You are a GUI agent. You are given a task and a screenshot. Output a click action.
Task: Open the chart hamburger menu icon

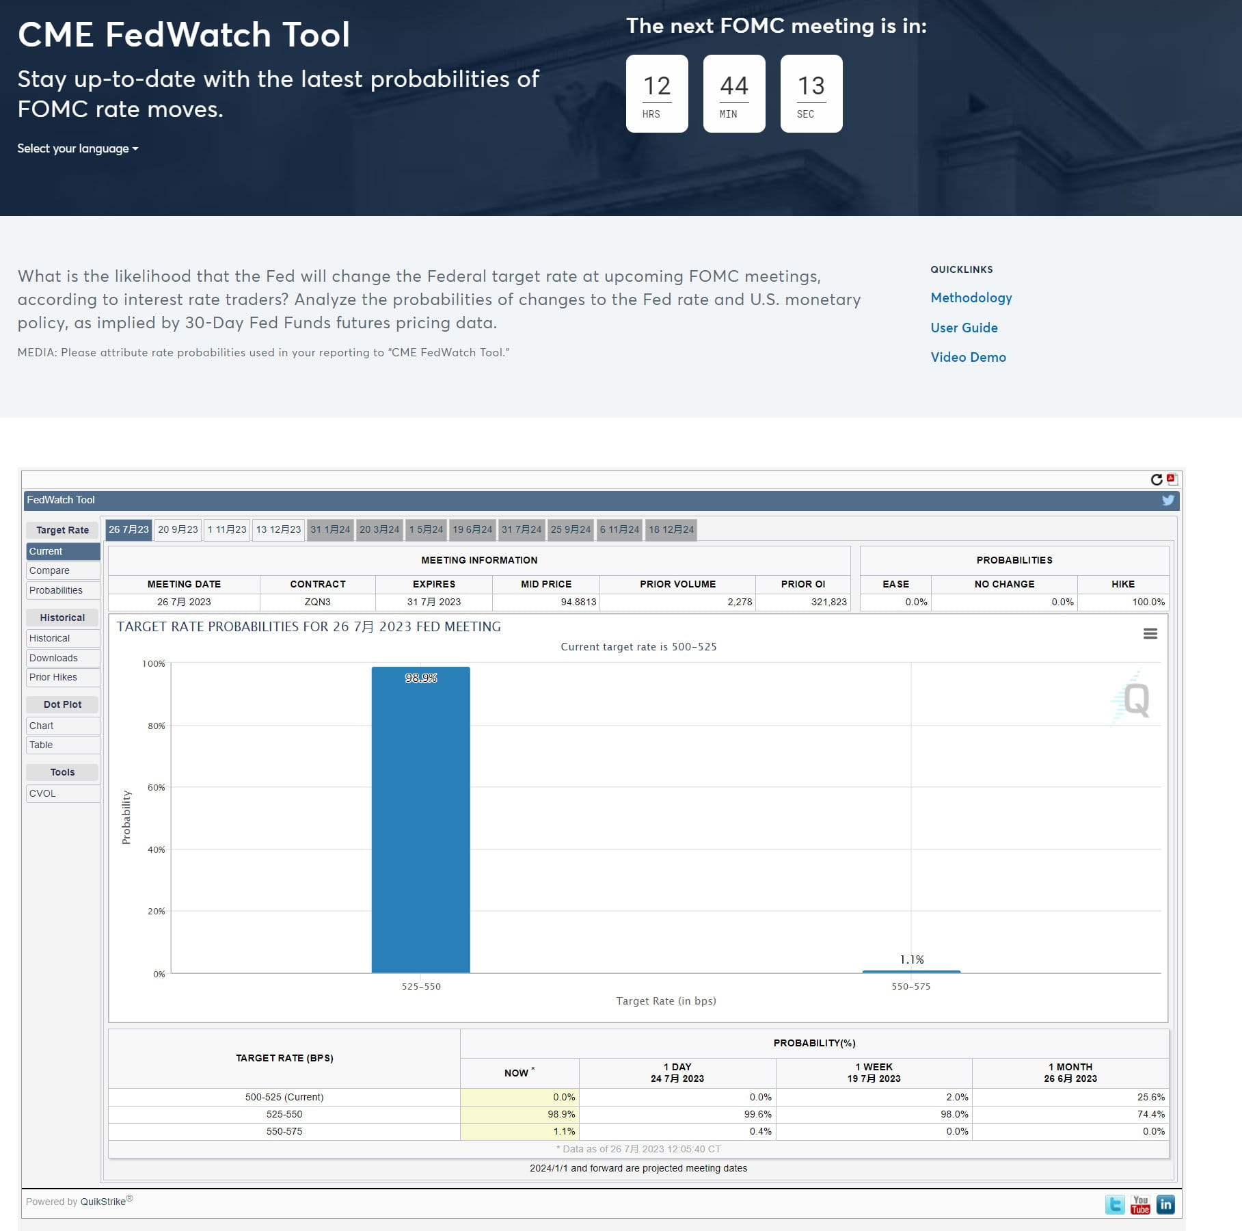(1150, 634)
